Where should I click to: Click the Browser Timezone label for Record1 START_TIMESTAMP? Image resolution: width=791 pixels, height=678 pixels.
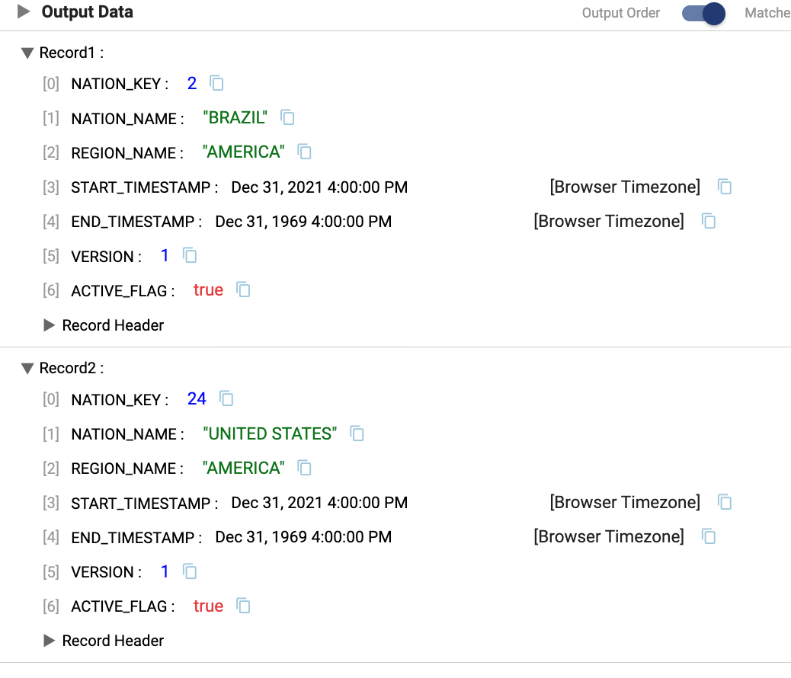click(x=624, y=187)
